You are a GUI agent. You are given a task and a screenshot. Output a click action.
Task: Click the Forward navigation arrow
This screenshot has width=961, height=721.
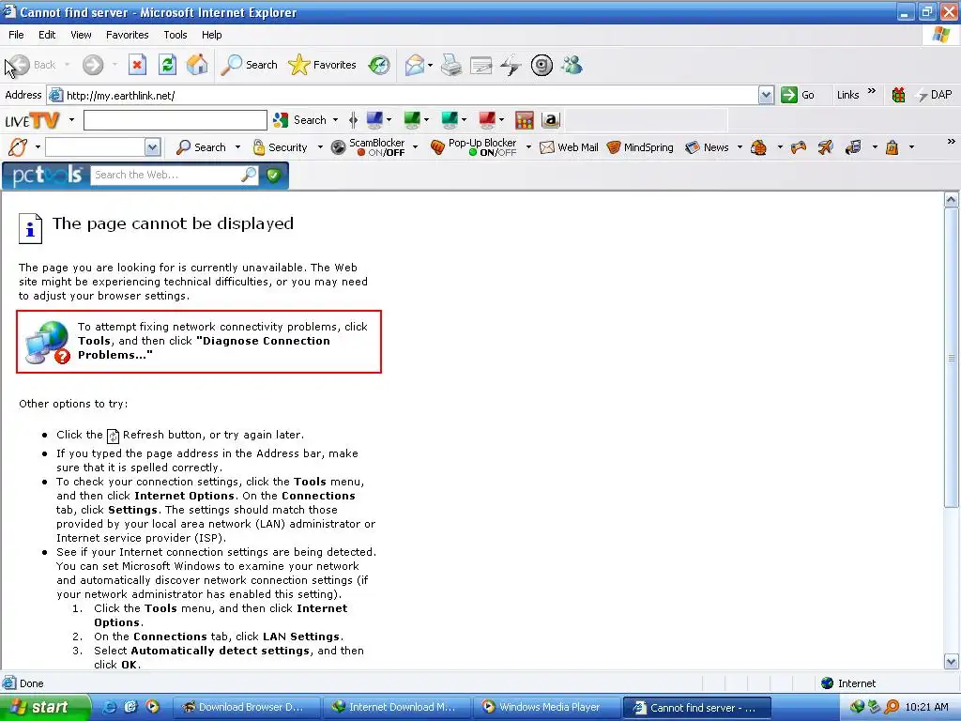(93, 65)
